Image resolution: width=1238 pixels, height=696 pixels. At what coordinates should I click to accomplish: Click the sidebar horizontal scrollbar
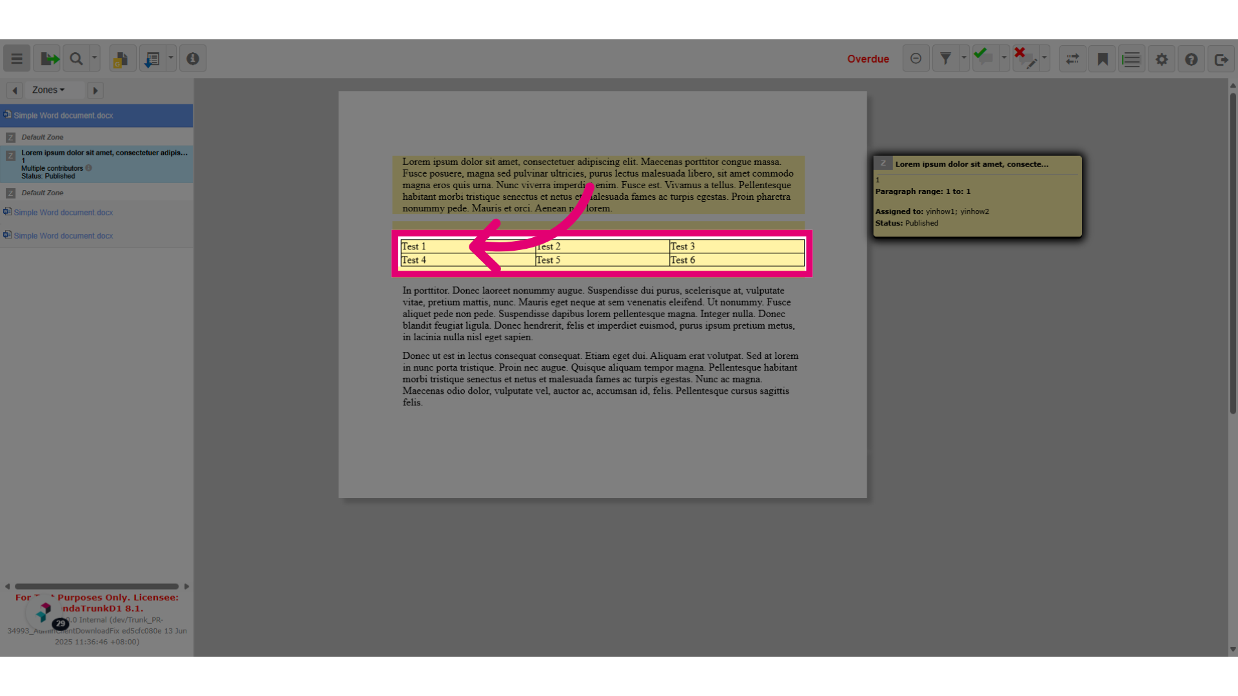97,586
